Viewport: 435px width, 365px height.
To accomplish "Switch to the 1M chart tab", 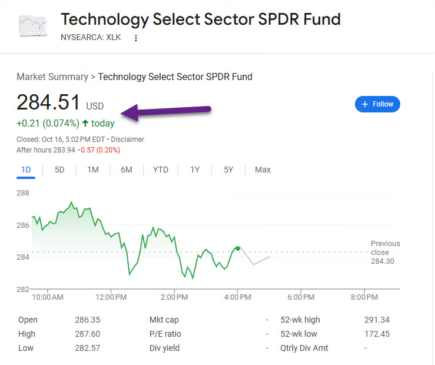I will coord(93,170).
